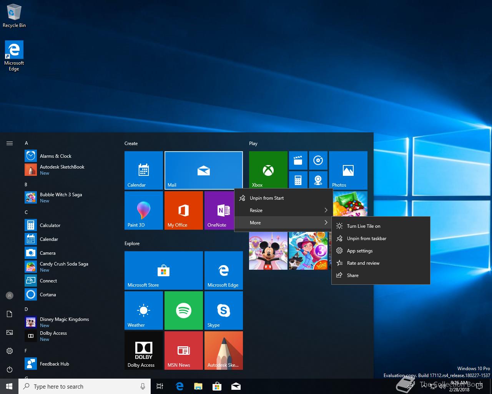
Task: Open Mail from the taskbar
Action: [x=236, y=386]
